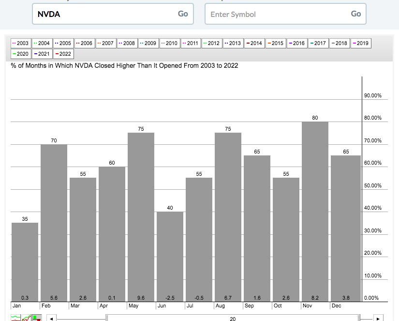The height and width of the screenshot is (321, 399).
Task: Click the "75" label above the Aug bar
Action: tap(228, 129)
